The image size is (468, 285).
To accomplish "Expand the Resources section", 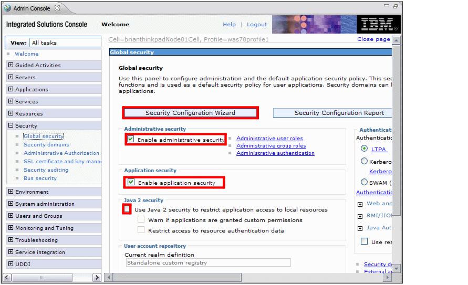I will [x=11, y=113].
